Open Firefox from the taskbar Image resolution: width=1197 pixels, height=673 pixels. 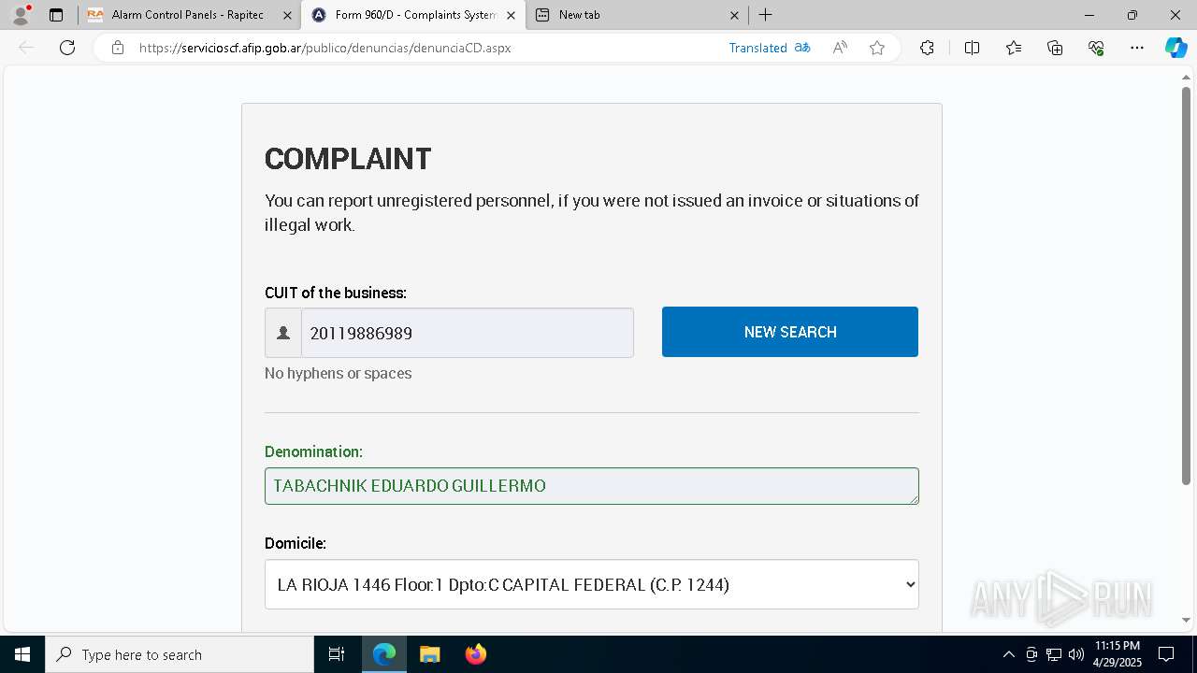click(476, 654)
